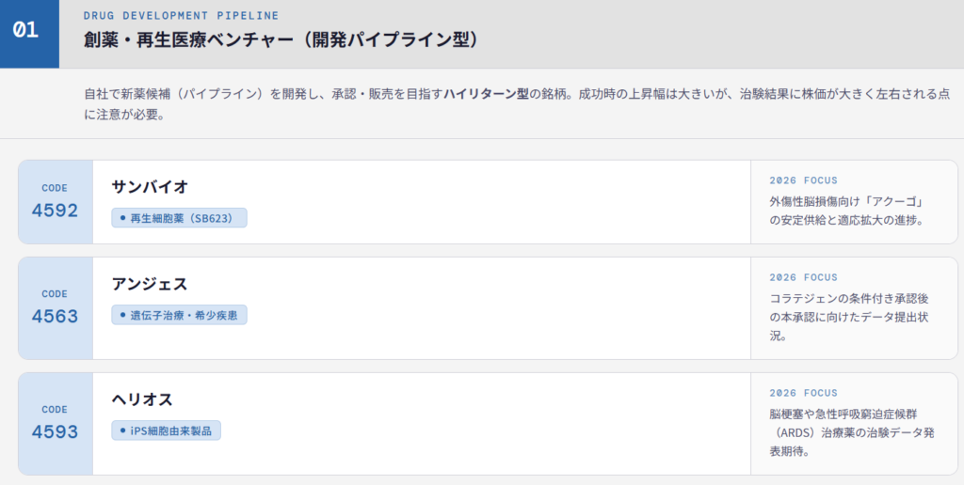Click the bold ハイリターン型 text

[x=486, y=94]
